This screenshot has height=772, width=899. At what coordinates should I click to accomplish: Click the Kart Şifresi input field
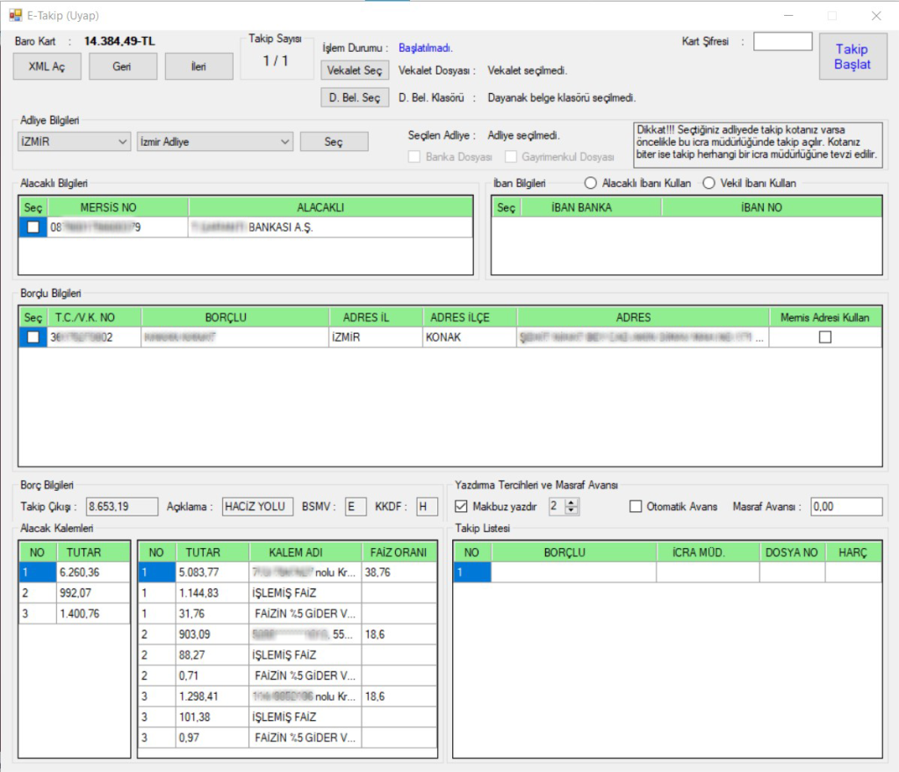(782, 41)
